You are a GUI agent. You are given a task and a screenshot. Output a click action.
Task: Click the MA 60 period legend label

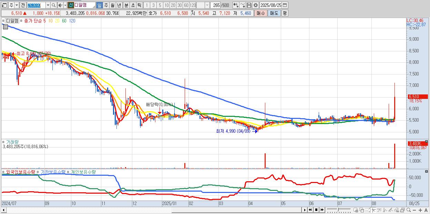tap(64, 21)
